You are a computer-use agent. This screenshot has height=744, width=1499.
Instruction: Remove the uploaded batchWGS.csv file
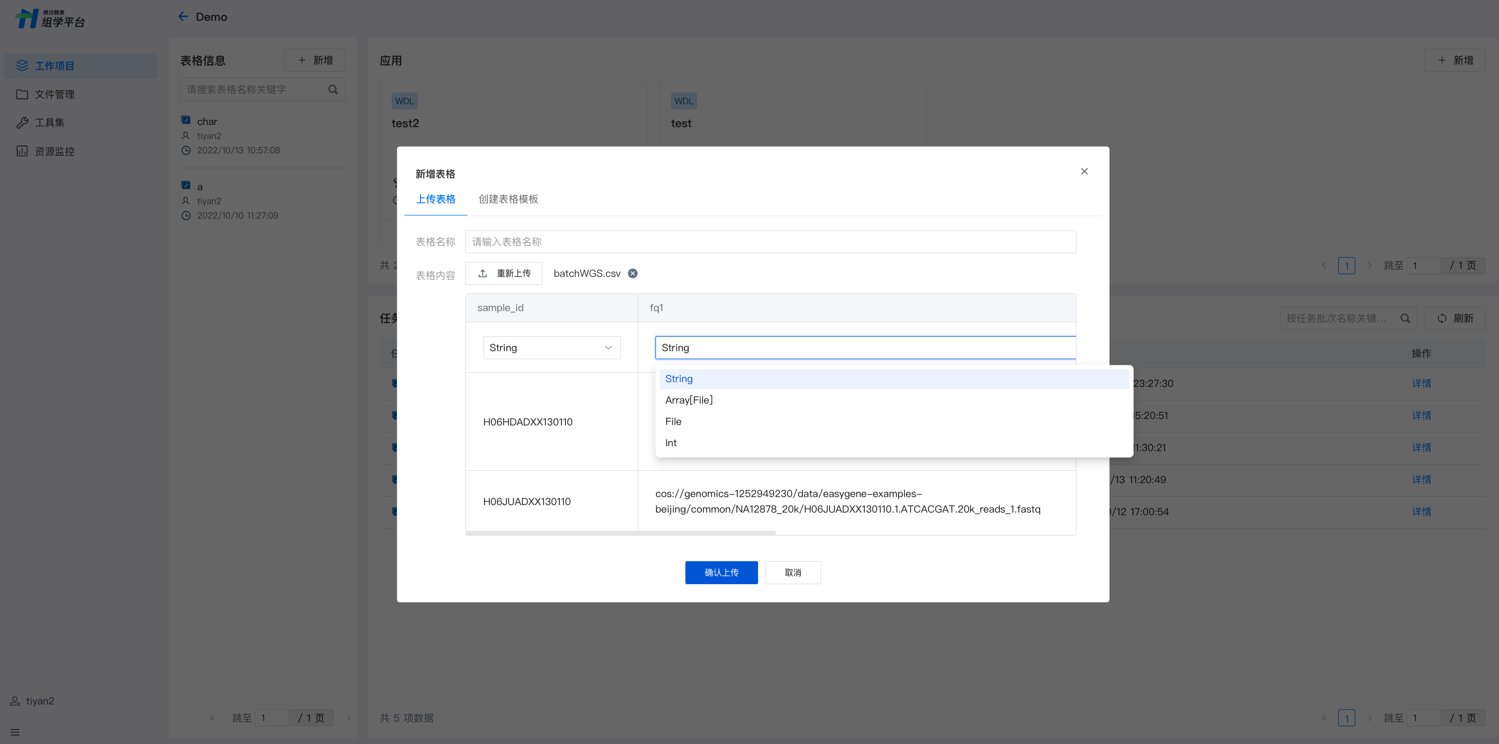coord(633,274)
